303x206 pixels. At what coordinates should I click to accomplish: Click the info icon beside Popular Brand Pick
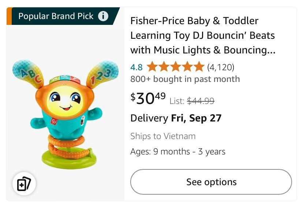pos(103,16)
